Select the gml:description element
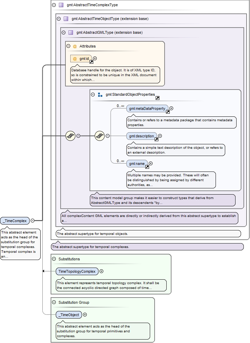 coord(142,136)
